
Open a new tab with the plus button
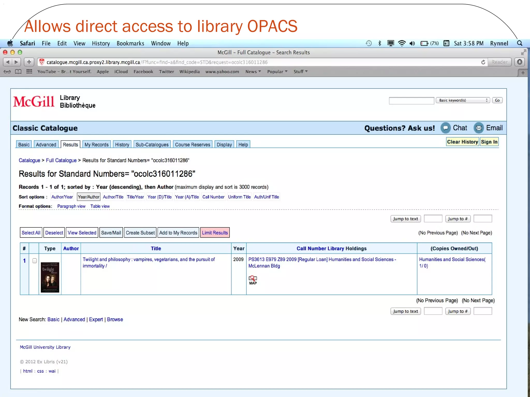click(x=523, y=73)
